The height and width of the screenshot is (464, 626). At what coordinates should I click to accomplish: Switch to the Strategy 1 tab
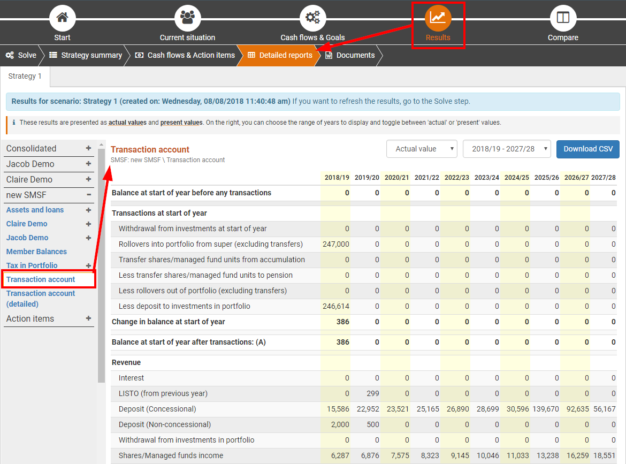point(25,76)
